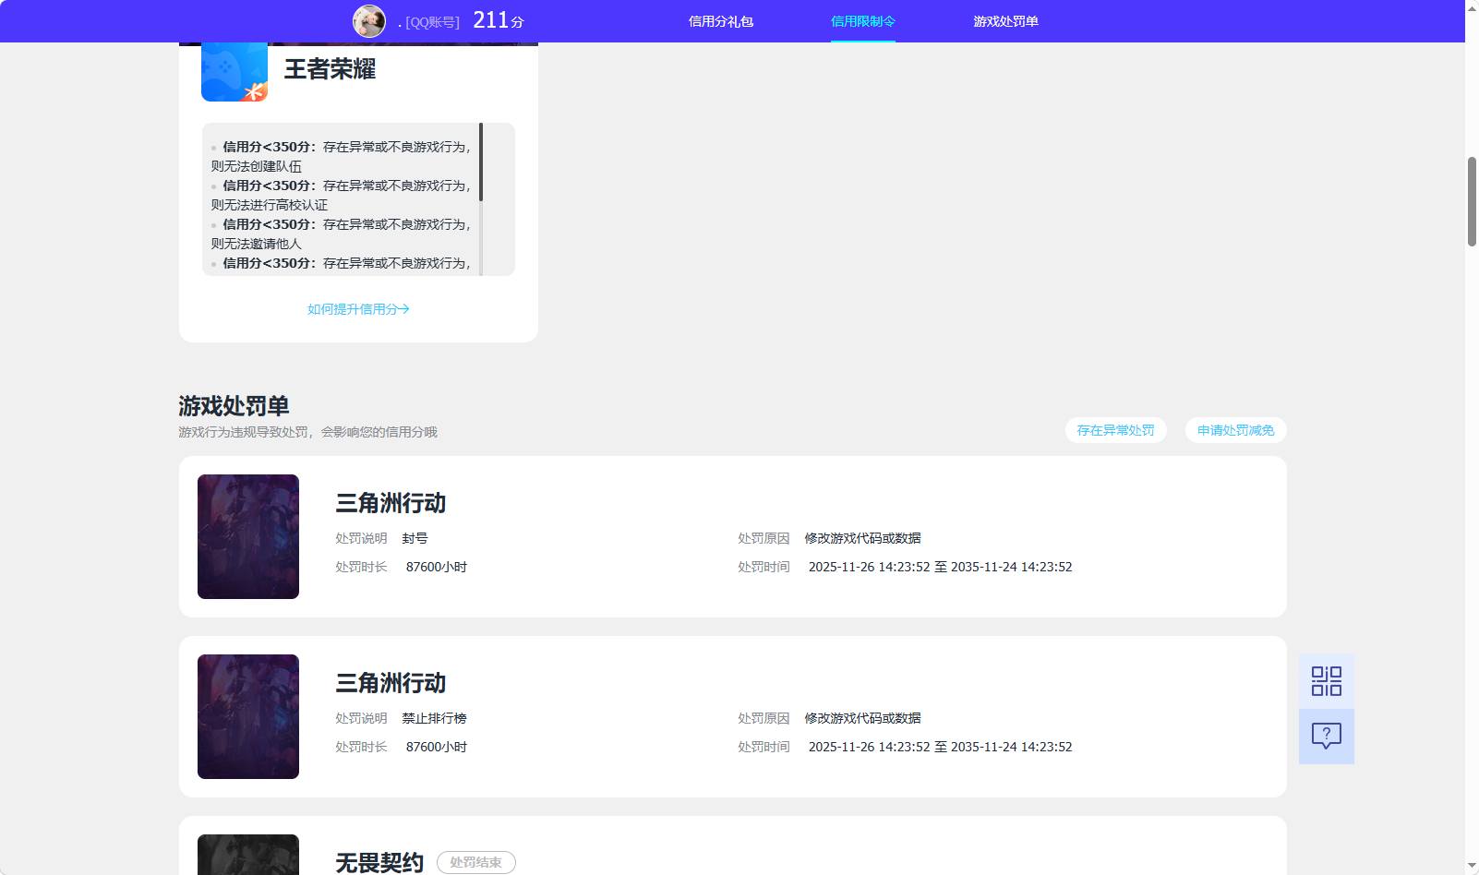
Task: Click 存在异常处罚 button
Action: click(x=1115, y=430)
